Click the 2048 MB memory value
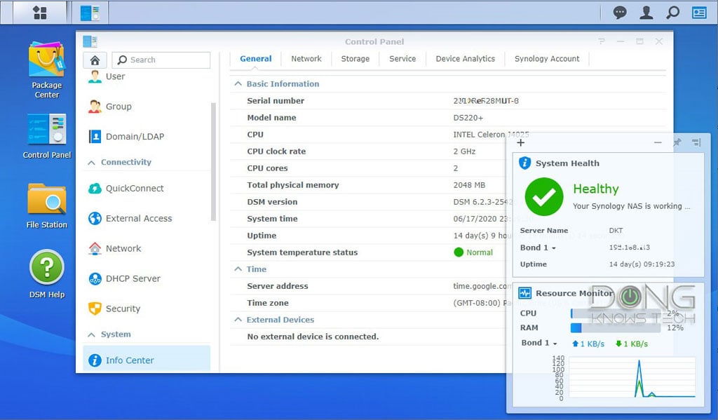Screen dimensions: 718x420 click(469, 185)
